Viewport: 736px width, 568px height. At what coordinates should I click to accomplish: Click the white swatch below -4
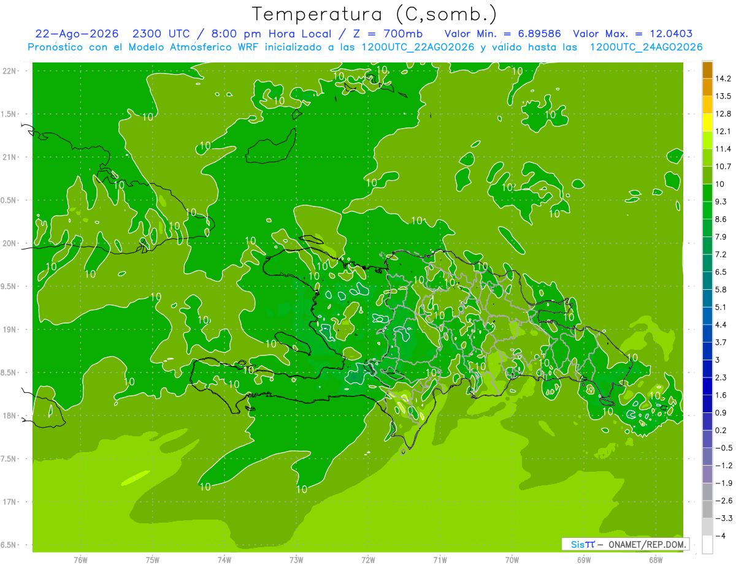click(x=707, y=545)
